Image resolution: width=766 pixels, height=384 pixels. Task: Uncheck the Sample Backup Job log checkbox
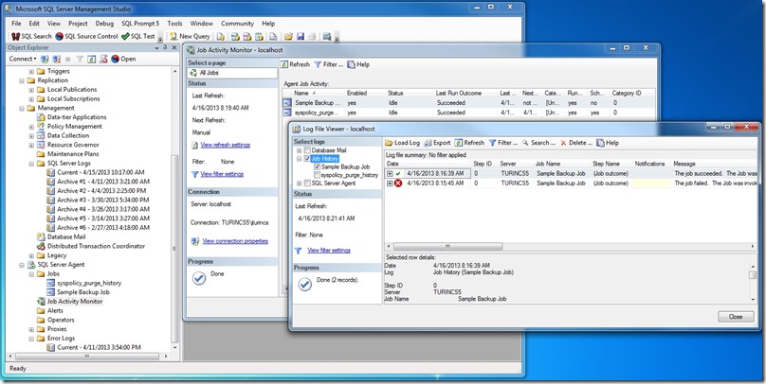(x=317, y=166)
